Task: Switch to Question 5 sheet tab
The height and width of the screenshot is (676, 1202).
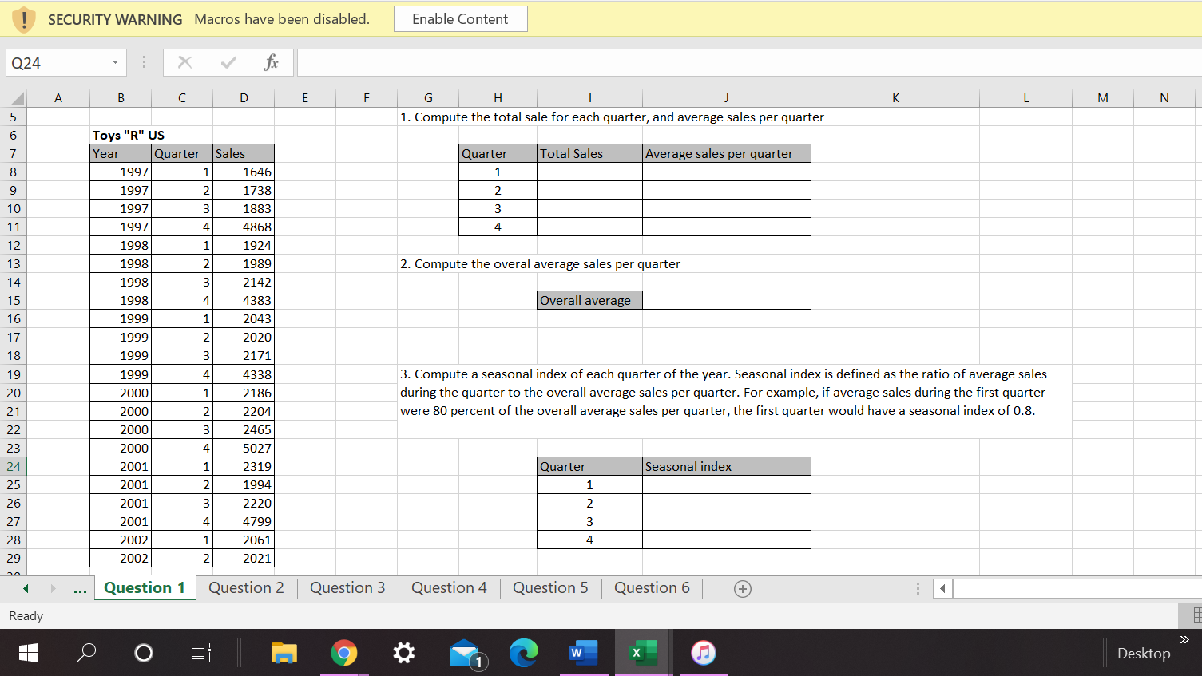Action: tap(550, 588)
